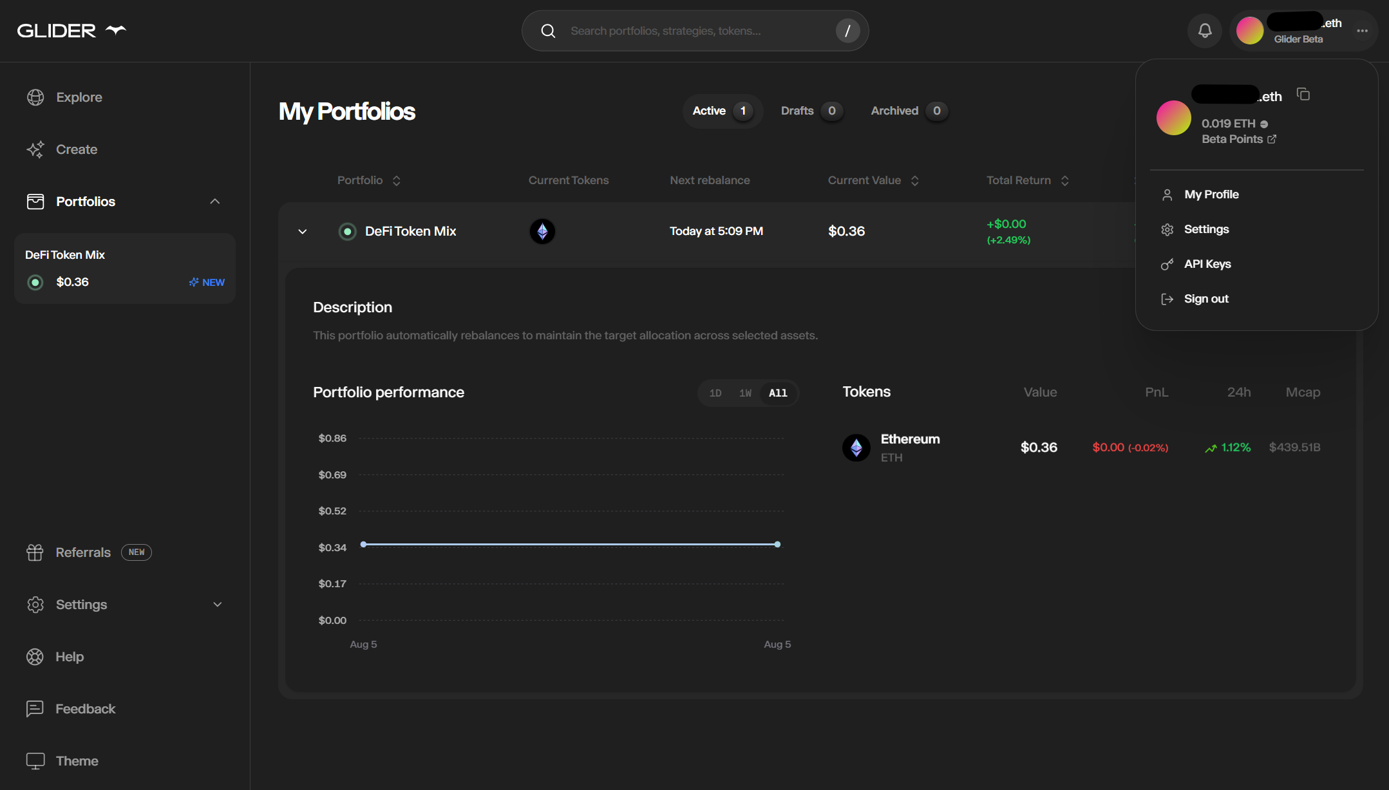Expand the sidebar Settings chevron
This screenshot has width=1389, height=790.
(x=218, y=605)
